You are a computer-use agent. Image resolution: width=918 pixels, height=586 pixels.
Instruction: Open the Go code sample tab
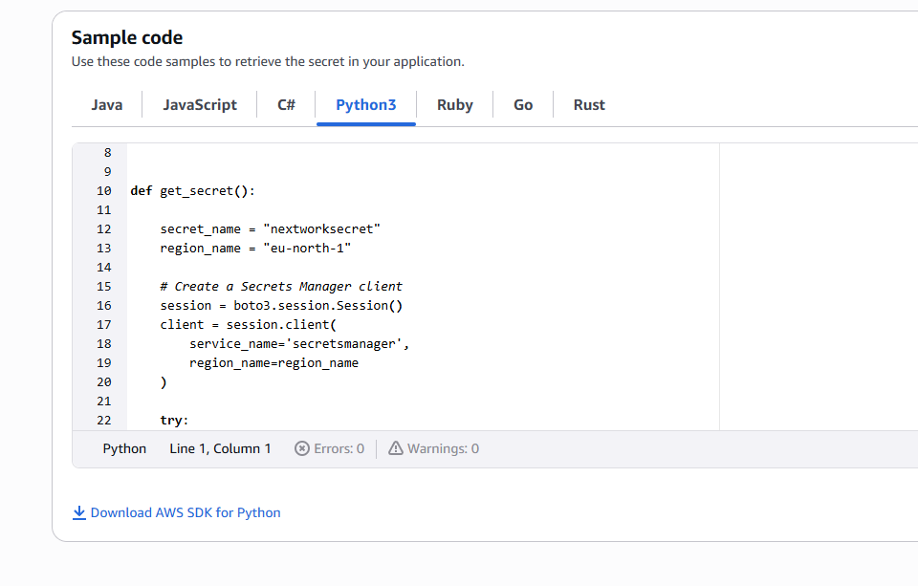point(523,105)
